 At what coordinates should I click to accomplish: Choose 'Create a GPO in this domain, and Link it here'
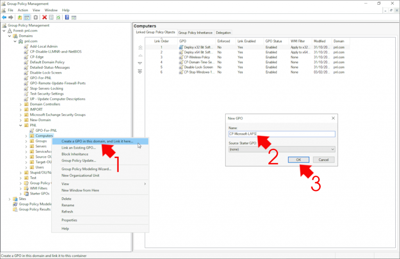pyautogui.click(x=97, y=141)
